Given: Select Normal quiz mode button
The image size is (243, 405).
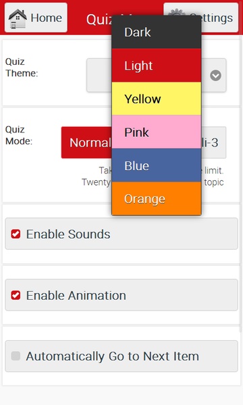Looking at the screenshot, I should click(87, 142).
